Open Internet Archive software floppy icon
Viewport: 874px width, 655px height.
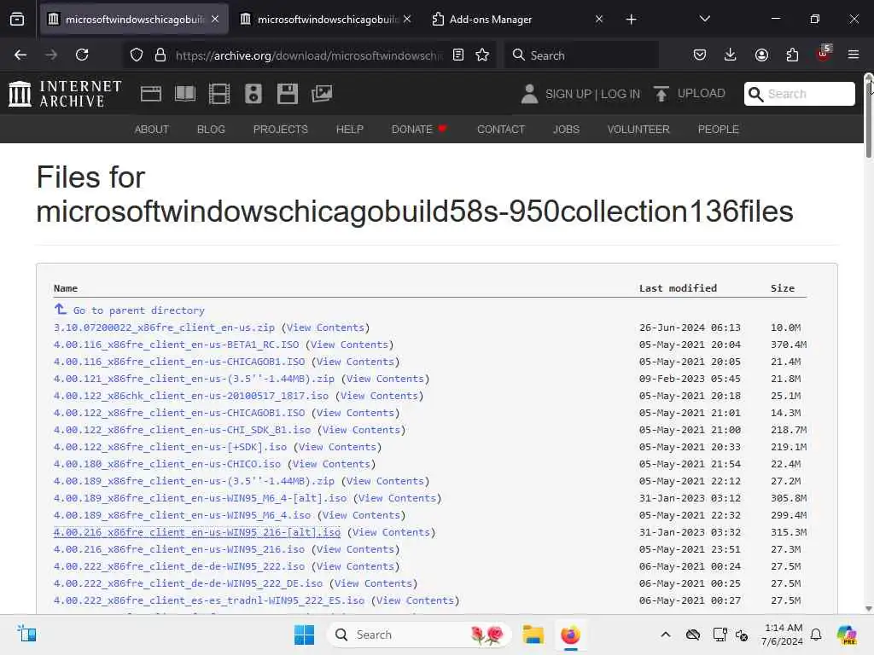tap(288, 94)
